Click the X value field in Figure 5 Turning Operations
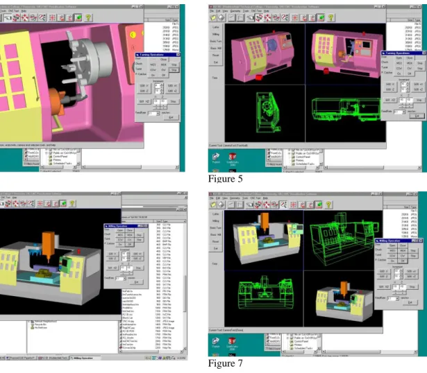This screenshot has width=427, height=373. pyautogui.click(x=402, y=100)
